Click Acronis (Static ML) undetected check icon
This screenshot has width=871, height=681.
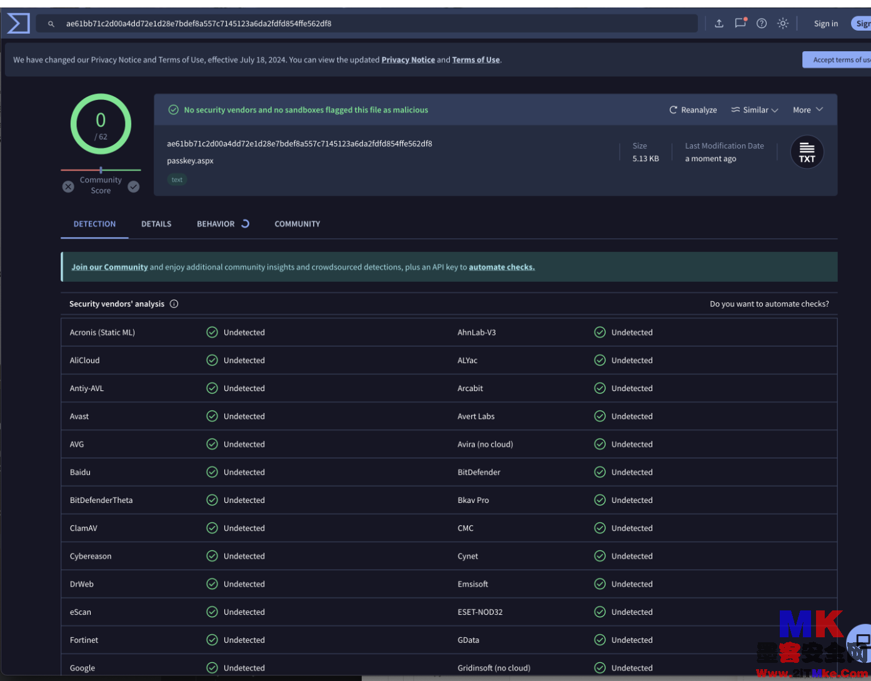point(212,332)
